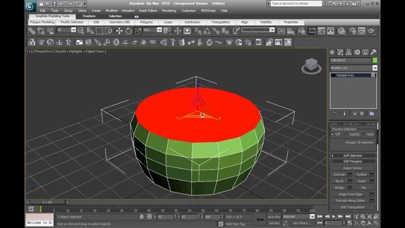Screen dimensions: 405x228
Task: Open the Material Editor icon
Action: 342,31
